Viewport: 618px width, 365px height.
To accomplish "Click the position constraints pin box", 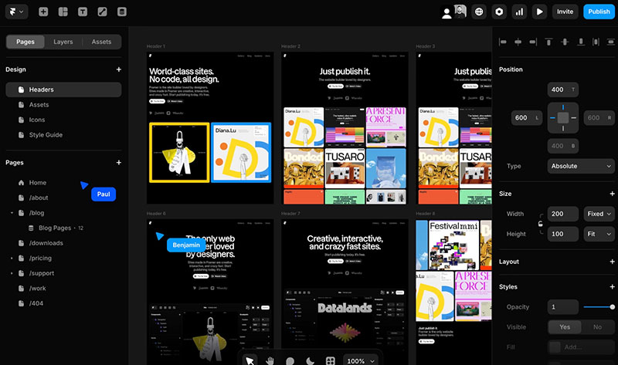I will (x=563, y=118).
